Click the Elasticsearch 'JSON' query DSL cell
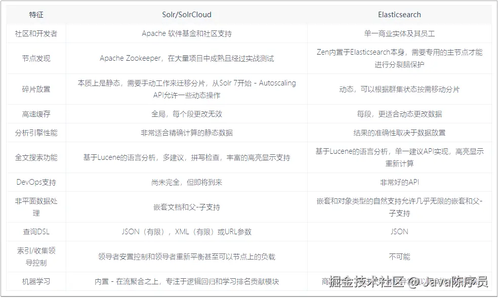 pyautogui.click(x=399, y=232)
